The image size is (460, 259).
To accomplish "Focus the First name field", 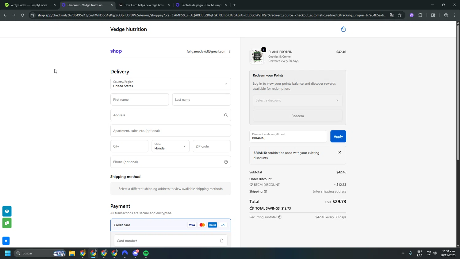I will (x=140, y=99).
